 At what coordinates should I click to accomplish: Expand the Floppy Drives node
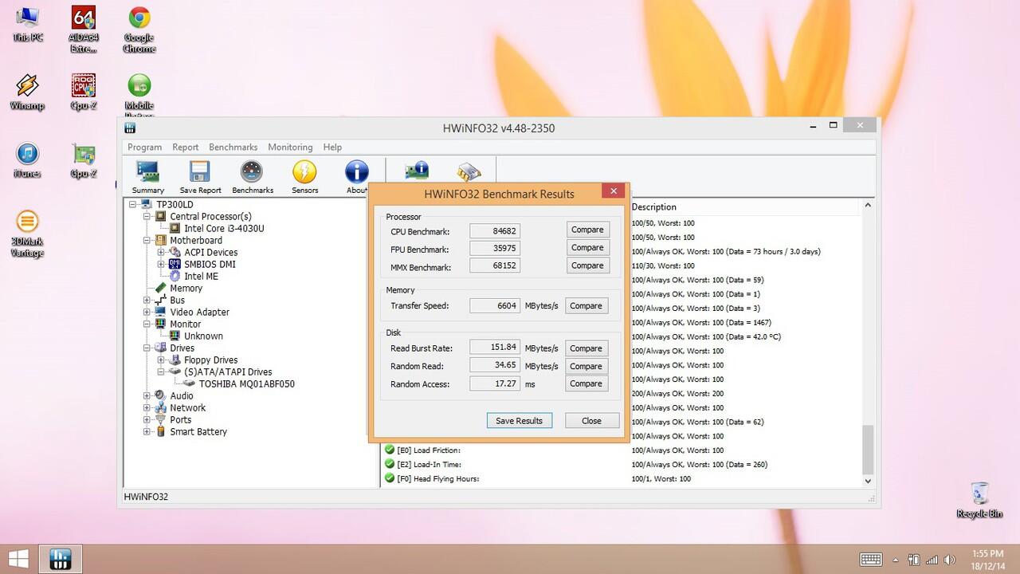click(161, 360)
